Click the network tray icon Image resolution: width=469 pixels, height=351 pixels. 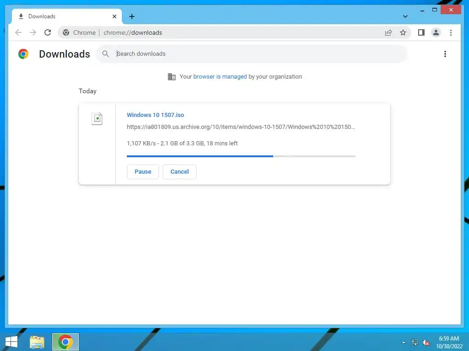tap(415, 342)
